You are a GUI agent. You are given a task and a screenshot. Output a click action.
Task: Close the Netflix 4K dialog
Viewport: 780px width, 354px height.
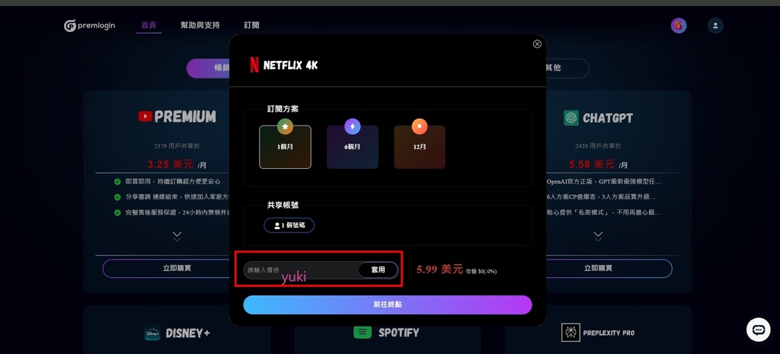pos(537,43)
